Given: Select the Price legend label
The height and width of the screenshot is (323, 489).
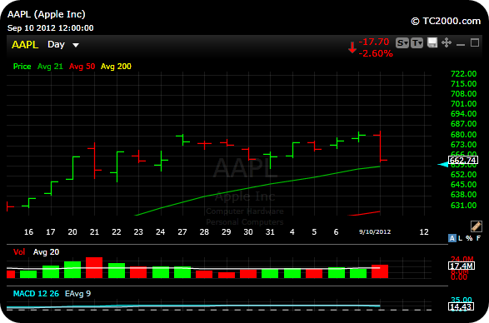Looking at the screenshot, I should click(22, 67).
